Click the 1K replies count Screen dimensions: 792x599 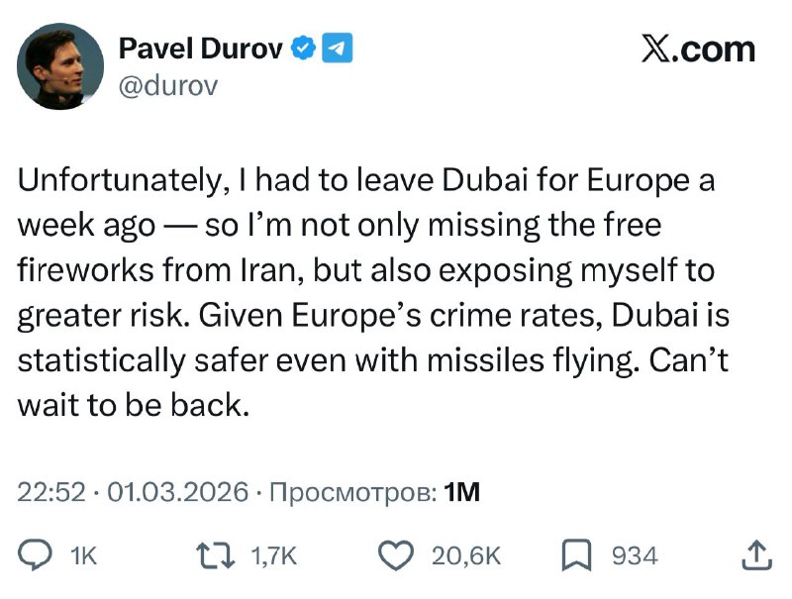82,556
